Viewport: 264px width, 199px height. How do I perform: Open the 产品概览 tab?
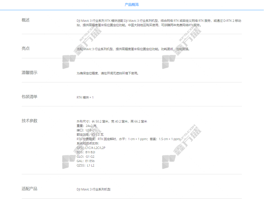[132, 5]
